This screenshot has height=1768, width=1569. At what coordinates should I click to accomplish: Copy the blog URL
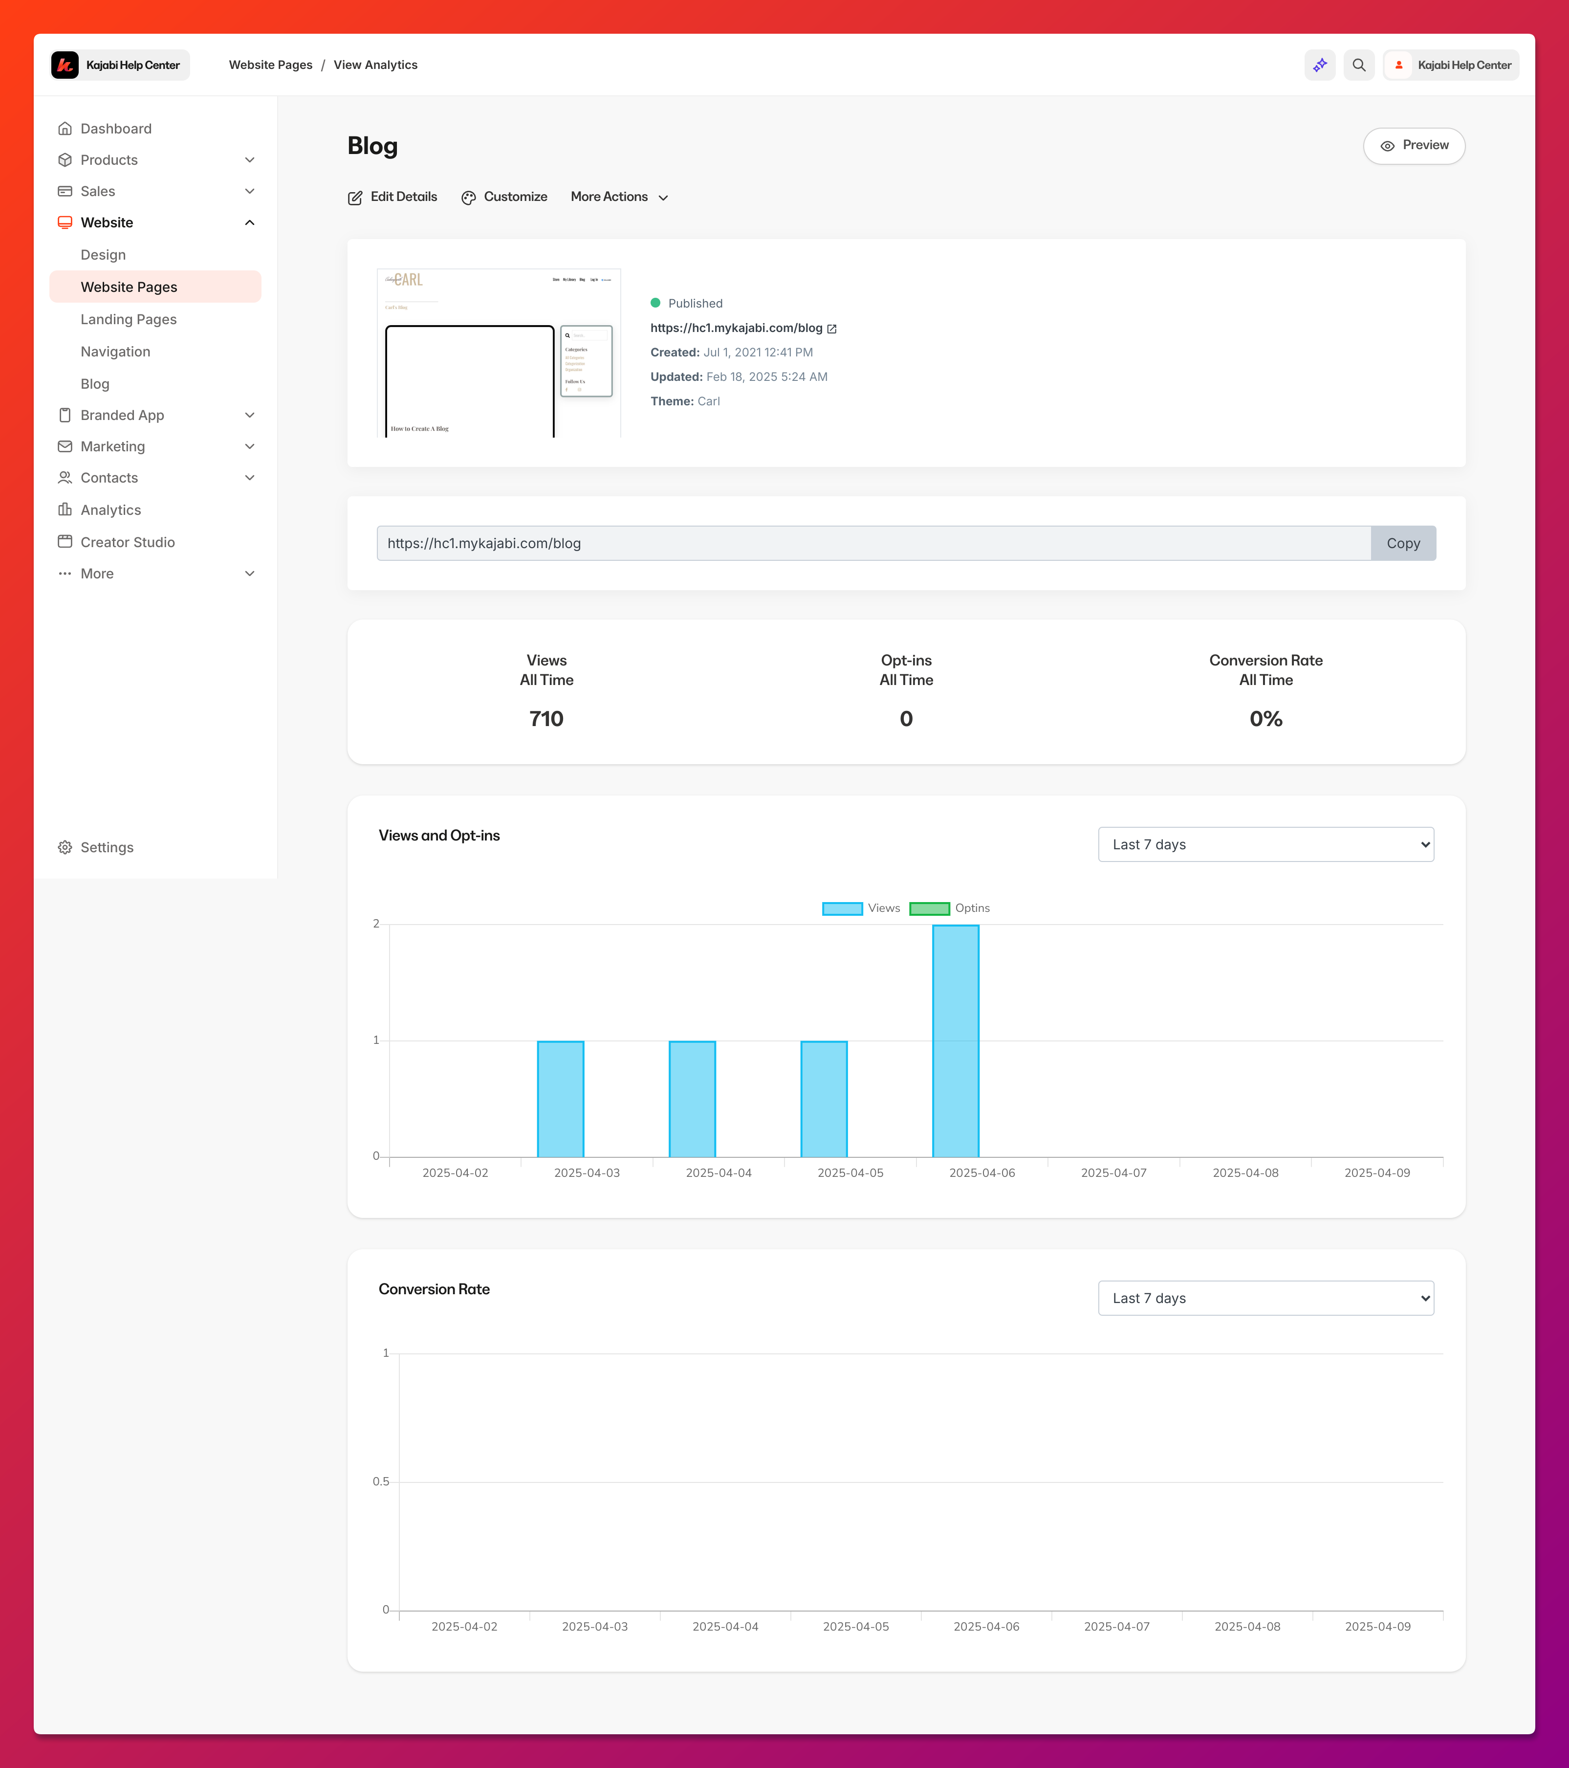pyautogui.click(x=1402, y=543)
